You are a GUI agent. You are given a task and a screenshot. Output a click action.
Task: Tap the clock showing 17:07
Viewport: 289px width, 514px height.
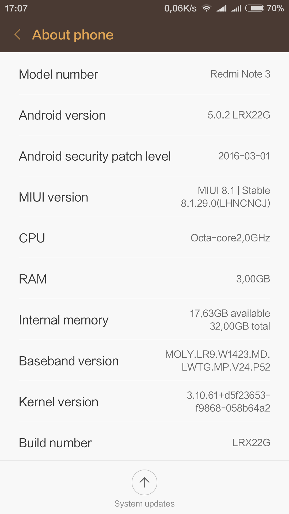click(x=16, y=8)
